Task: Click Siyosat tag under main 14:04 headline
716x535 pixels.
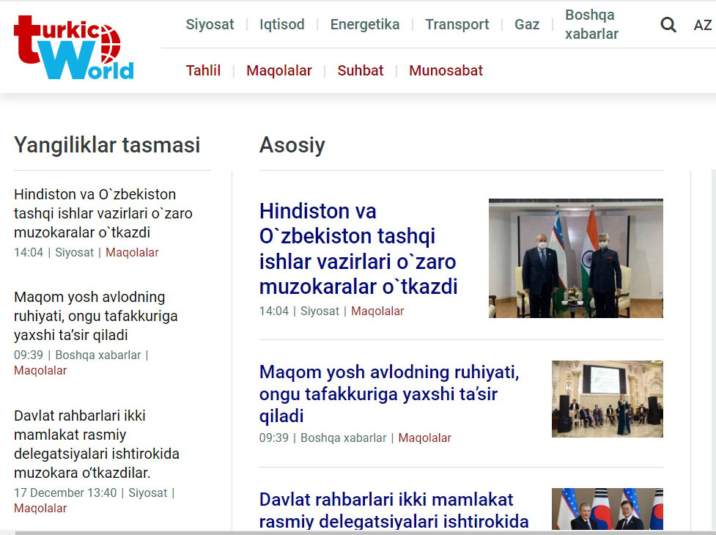Action: coord(320,311)
